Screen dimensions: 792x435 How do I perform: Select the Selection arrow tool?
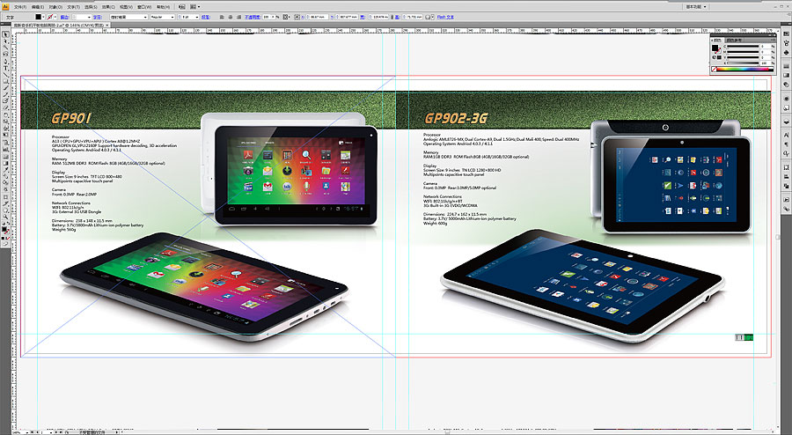[5, 33]
